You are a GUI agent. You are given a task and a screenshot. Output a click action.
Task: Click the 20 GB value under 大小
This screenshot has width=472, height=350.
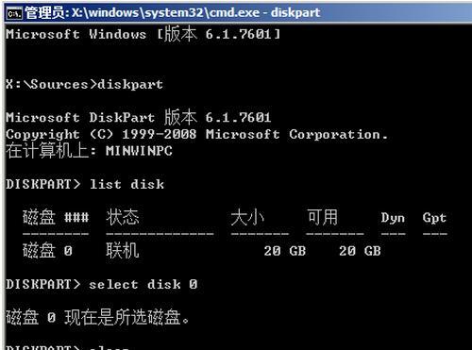point(285,251)
